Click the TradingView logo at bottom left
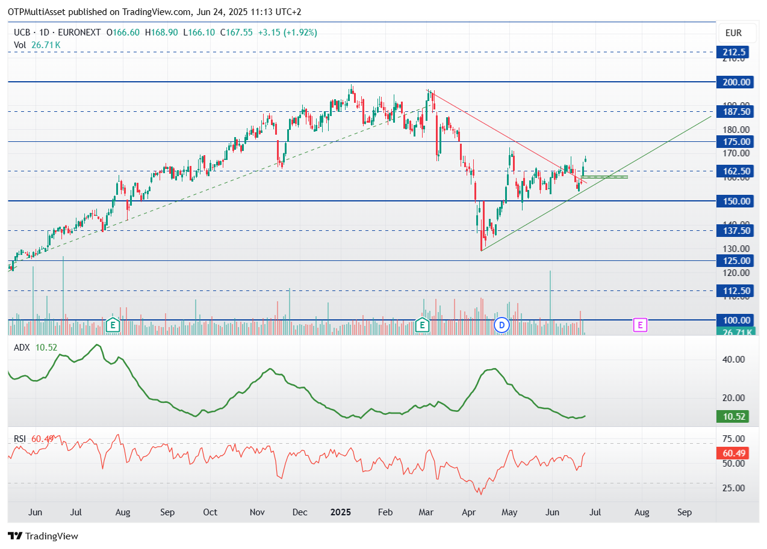Viewport: 767px width, 549px height. click(x=43, y=536)
